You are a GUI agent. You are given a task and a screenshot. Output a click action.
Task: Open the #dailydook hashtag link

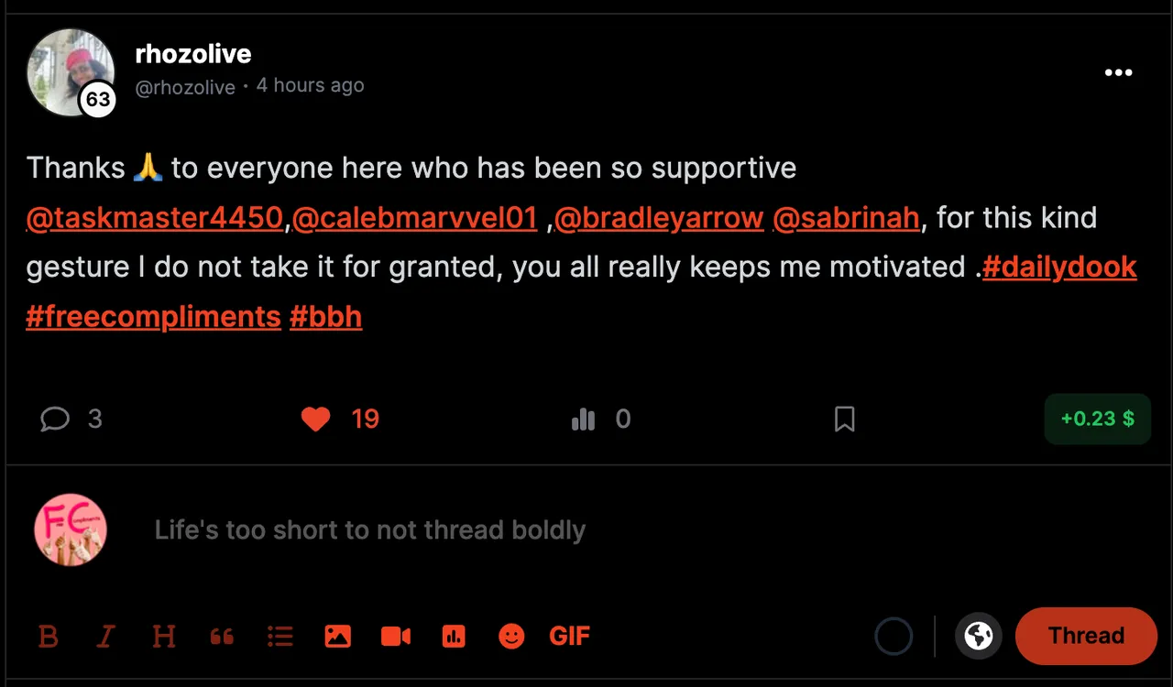[x=1059, y=267]
